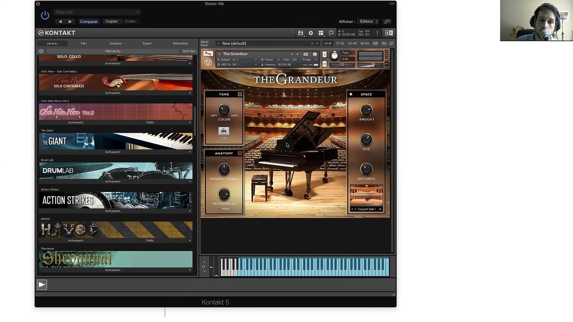This screenshot has width=573, height=322.
Task: Switch to the Libraries tab
Action: (52, 43)
